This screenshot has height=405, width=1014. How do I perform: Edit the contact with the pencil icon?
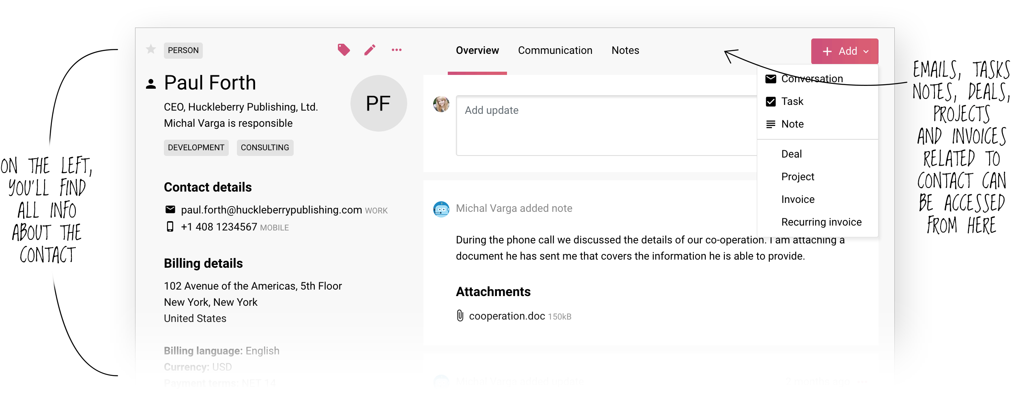(x=370, y=50)
